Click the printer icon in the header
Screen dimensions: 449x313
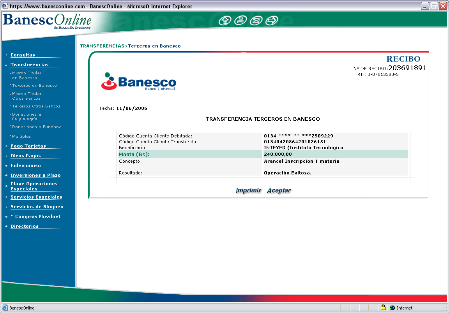coord(240,21)
